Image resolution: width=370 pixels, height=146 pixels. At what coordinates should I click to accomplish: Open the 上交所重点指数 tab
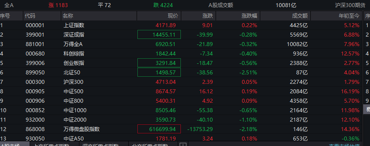click(x=54, y=144)
